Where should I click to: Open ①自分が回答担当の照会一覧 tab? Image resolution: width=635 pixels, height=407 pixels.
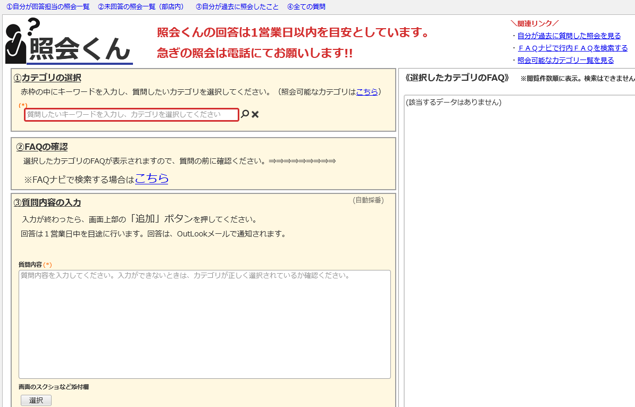pos(48,7)
